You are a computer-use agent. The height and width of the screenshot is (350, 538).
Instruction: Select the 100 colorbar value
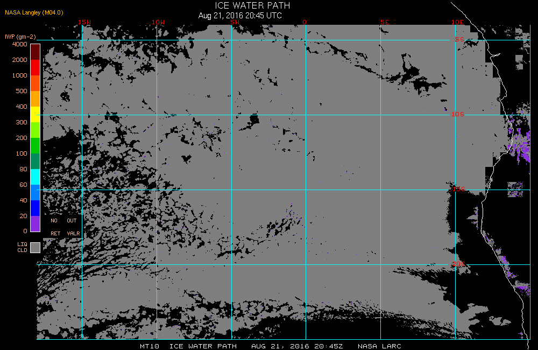(22, 153)
